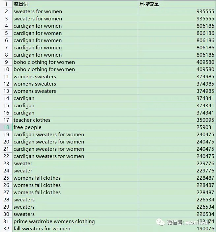The image size is (216, 232).
Task: Click the boho clothing for women cell in row 9
Action: (x=75, y=62)
